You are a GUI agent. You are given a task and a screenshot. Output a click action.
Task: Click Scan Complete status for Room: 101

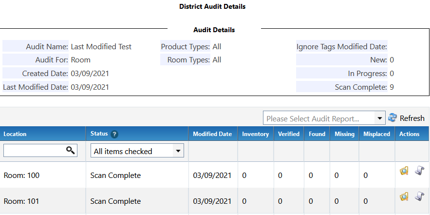tap(115, 201)
